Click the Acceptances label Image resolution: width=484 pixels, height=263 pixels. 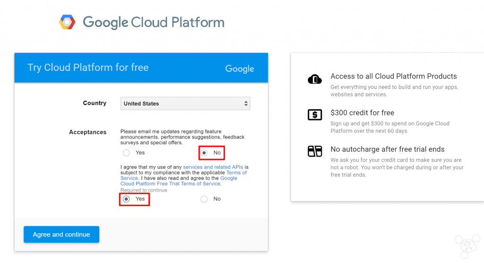tap(87, 132)
